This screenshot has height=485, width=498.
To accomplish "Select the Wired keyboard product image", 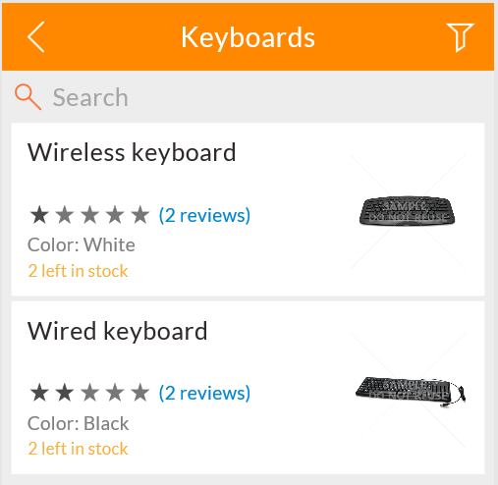I will coord(408,390).
